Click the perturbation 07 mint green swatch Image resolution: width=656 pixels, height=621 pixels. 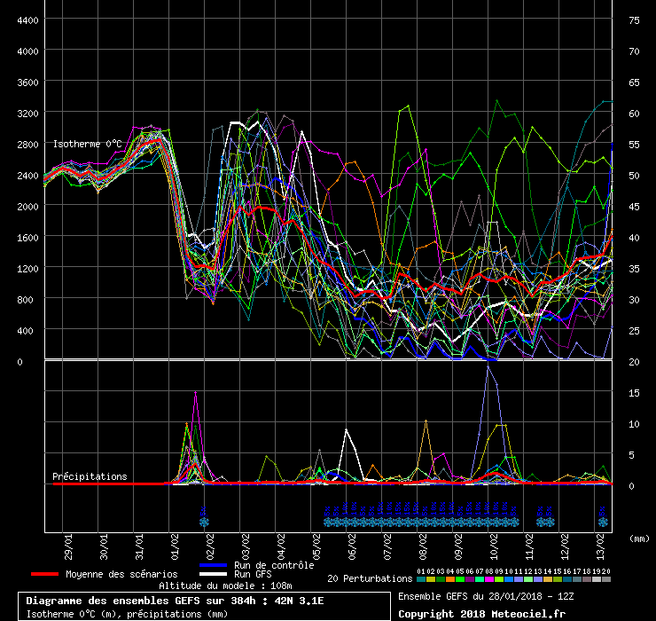coord(480,579)
